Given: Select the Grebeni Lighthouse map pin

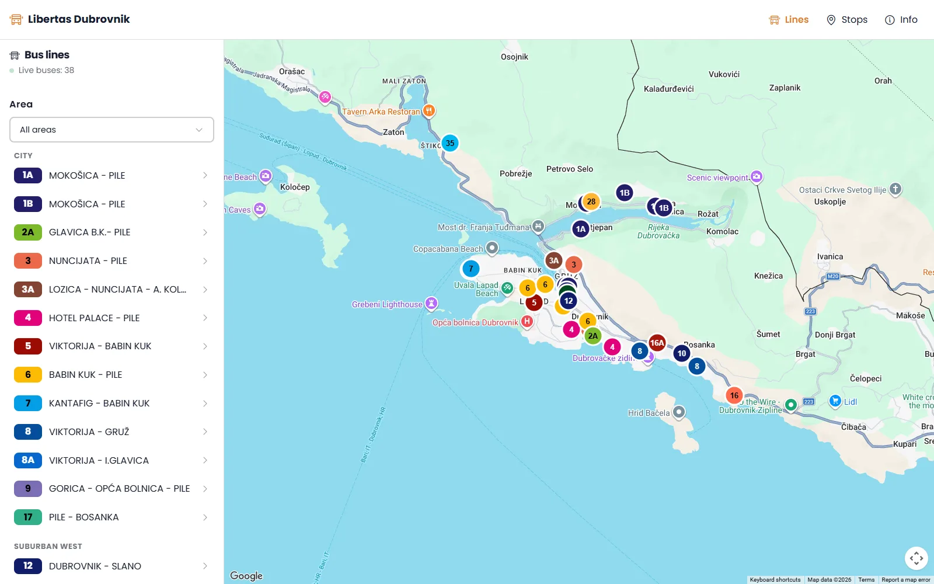Looking at the screenshot, I should 431,303.
